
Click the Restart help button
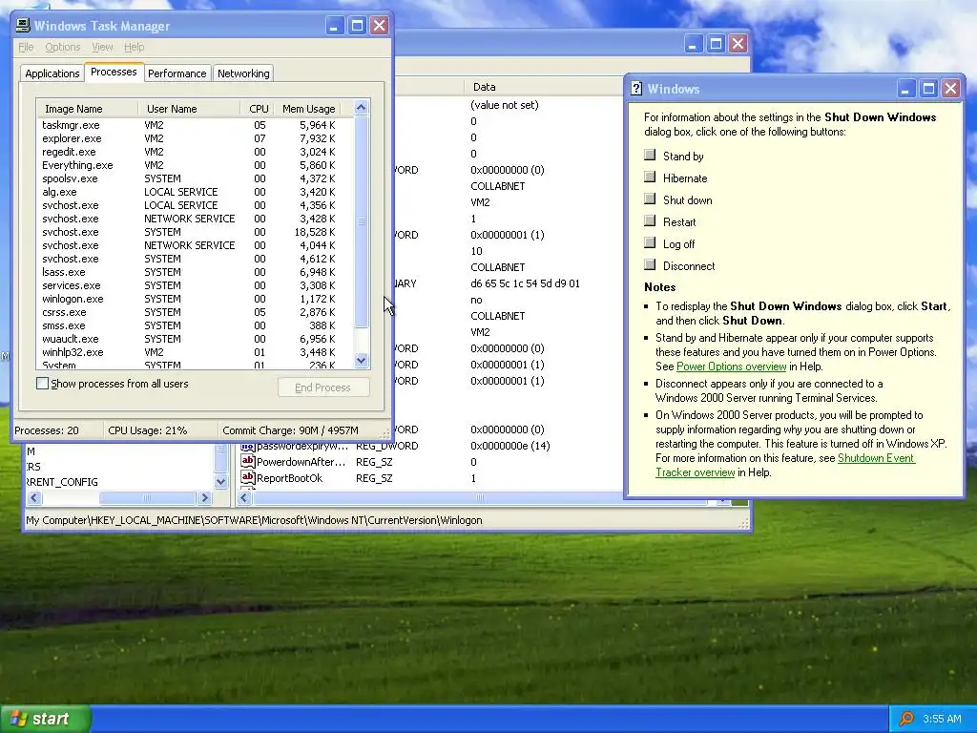650,220
